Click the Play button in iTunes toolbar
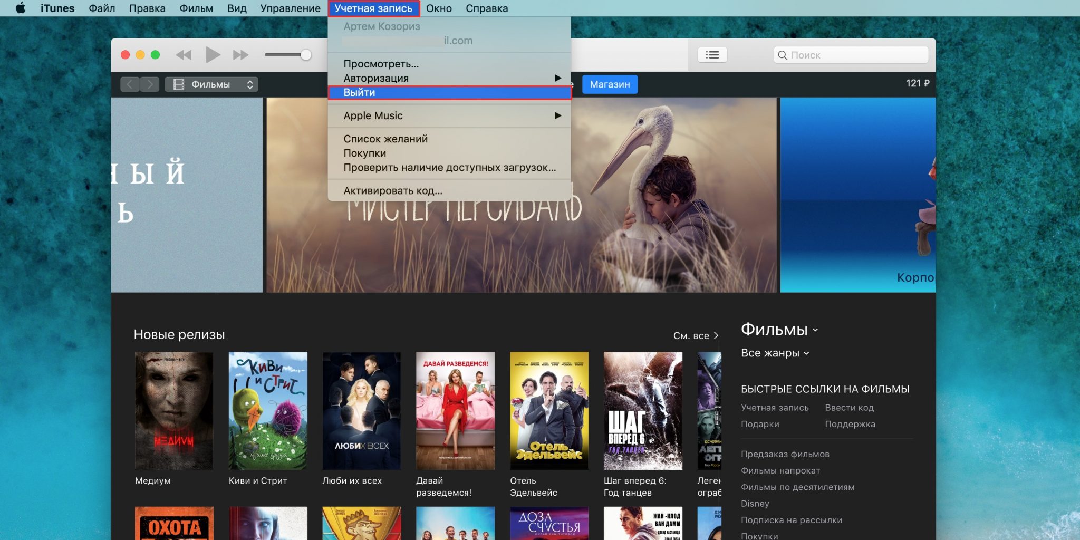 click(213, 55)
